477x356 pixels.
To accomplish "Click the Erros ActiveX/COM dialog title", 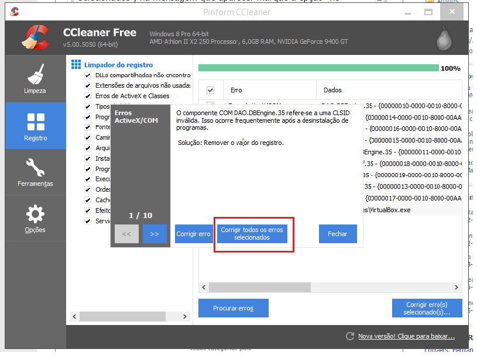I will pyautogui.click(x=136, y=117).
